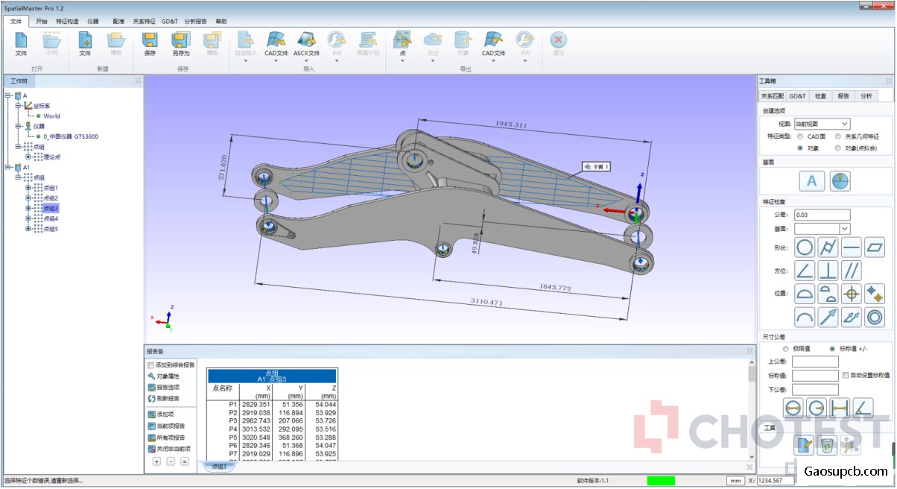
Task: Open the 基面 dropdown in 特征检查
Action: (822, 228)
